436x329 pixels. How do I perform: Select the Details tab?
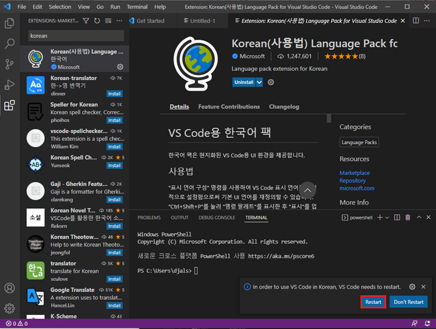click(x=179, y=106)
